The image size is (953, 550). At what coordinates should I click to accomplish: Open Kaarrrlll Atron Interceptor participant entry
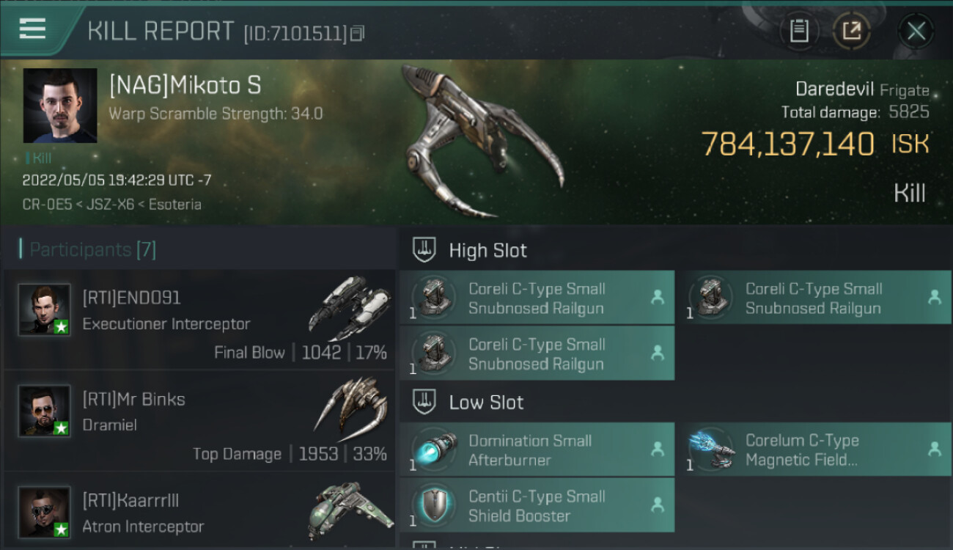(x=199, y=511)
